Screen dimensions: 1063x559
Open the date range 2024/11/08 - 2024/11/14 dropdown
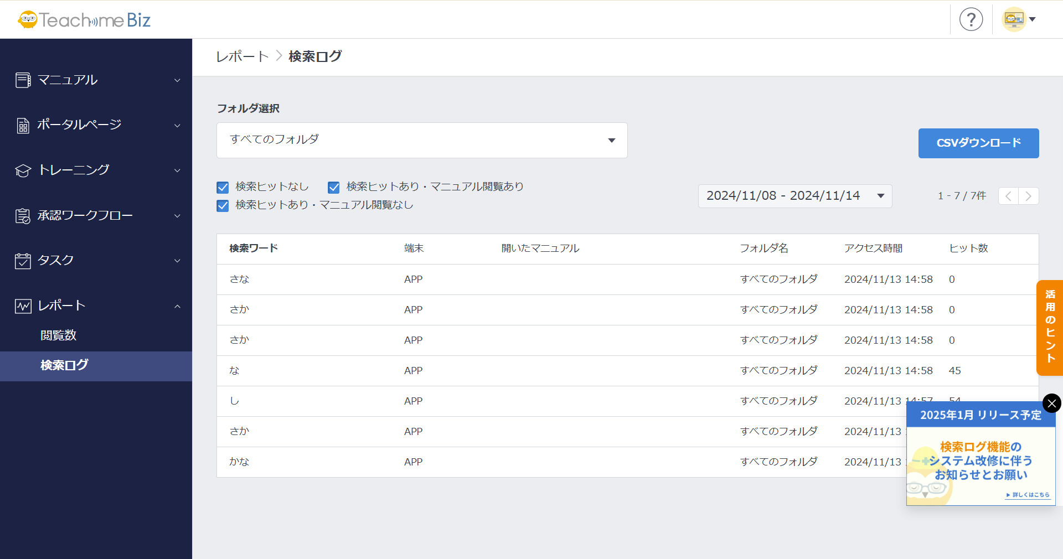click(x=794, y=196)
